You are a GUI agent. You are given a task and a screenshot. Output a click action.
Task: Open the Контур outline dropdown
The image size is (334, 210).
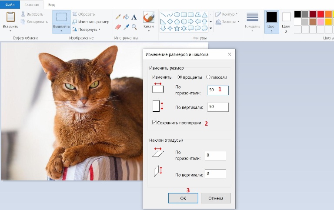230,14
